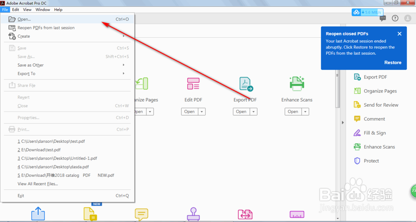
Task: Click the cloud download speed widget
Action: tap(367, 12)
